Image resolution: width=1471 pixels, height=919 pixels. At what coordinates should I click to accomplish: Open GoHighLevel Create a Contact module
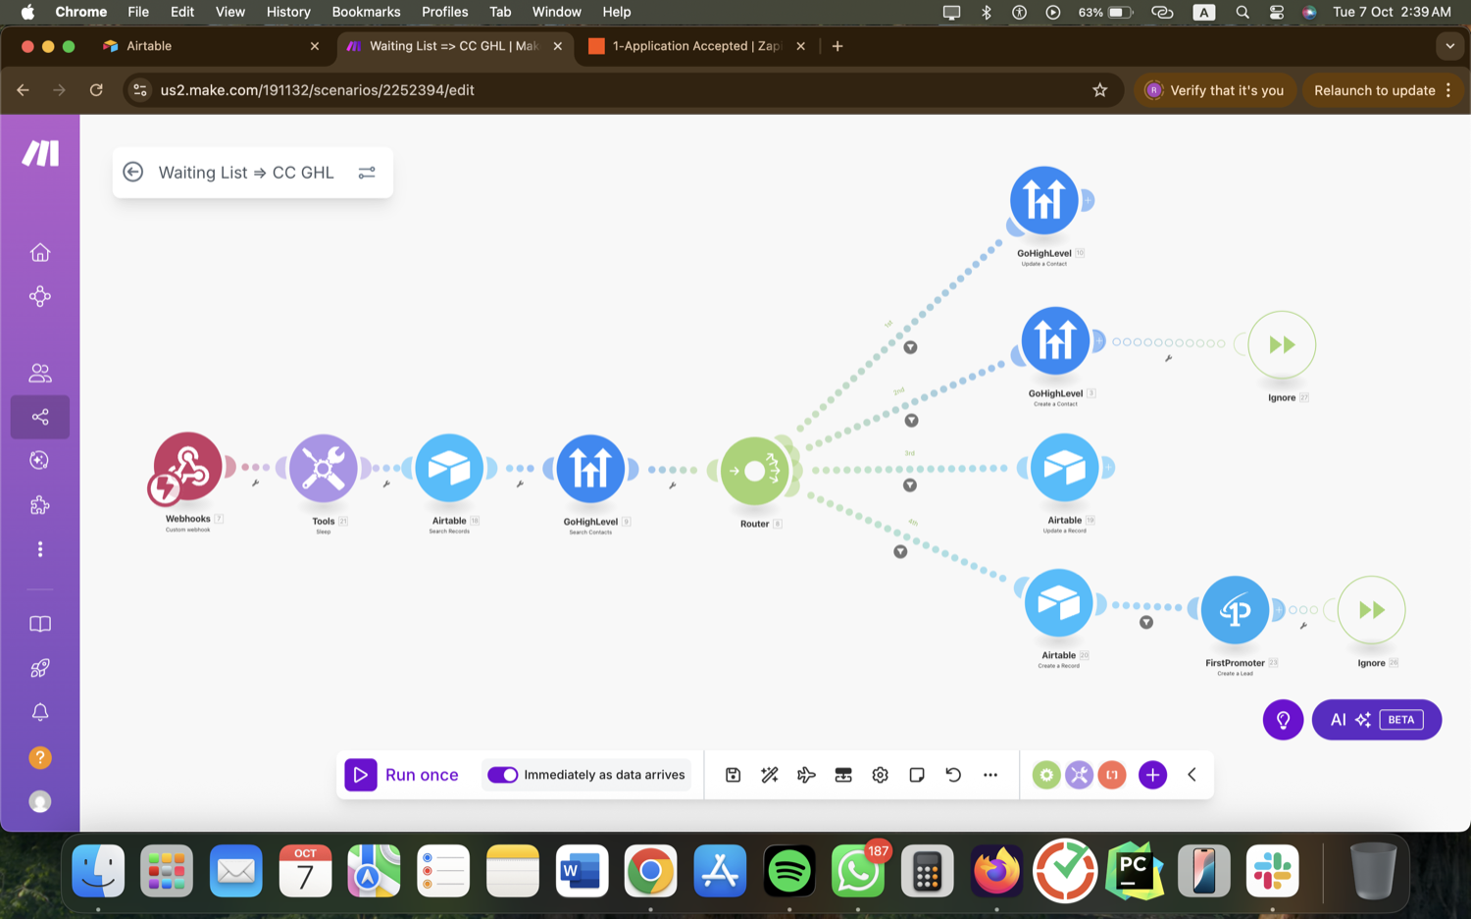click(1055, 341)
